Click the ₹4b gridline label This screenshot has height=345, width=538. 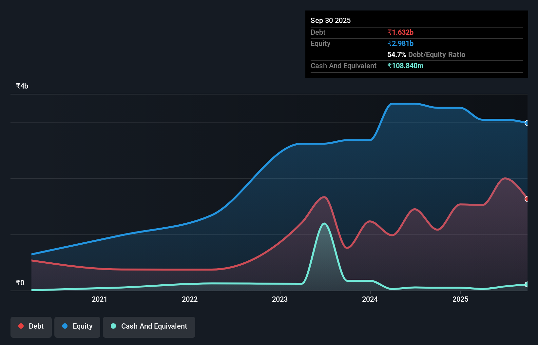coord(22,86)
